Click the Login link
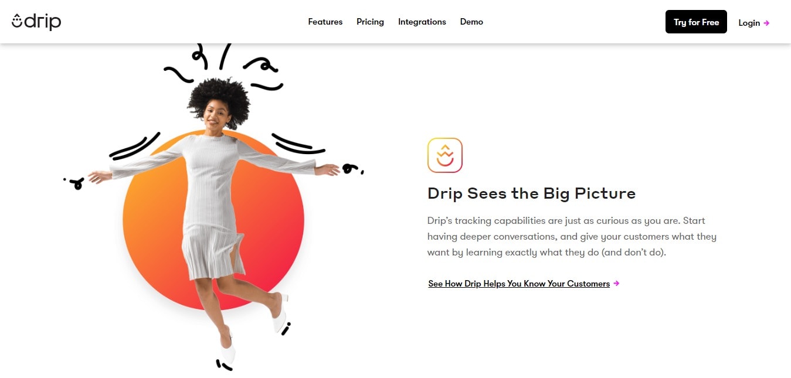 point(749,23)
